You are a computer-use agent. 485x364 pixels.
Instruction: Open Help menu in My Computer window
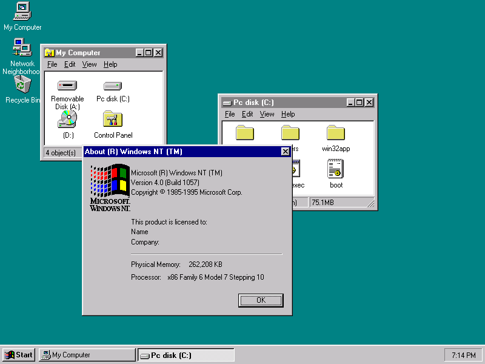pos(110,64)
